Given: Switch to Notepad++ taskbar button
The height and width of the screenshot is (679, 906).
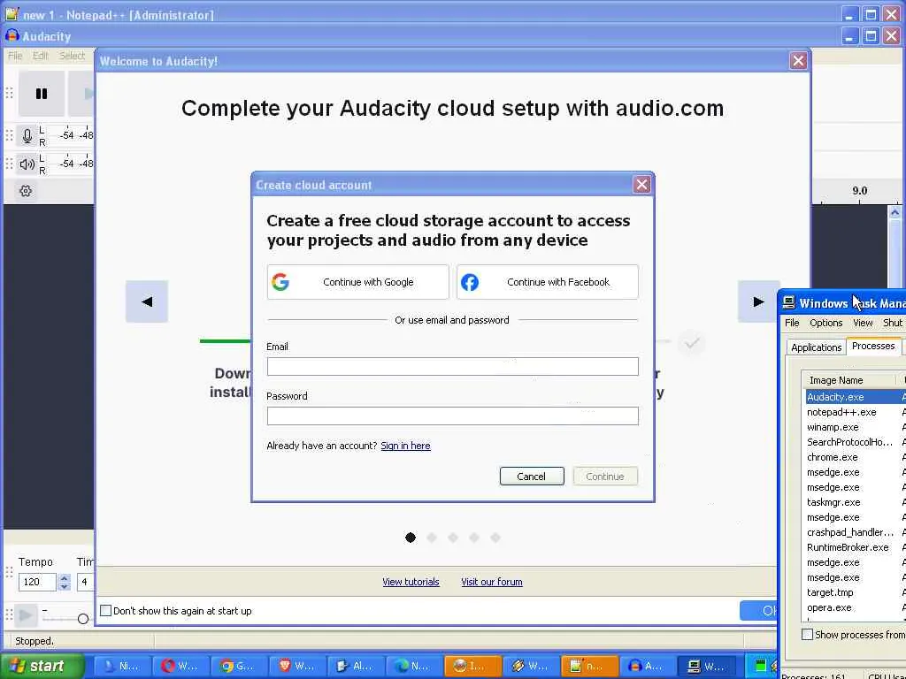Looking at the screenshot, I should (x=588, y=667).
